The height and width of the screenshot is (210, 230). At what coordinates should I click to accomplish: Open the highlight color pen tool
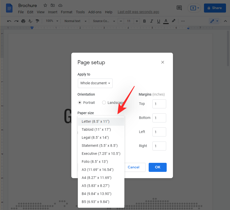173,21
